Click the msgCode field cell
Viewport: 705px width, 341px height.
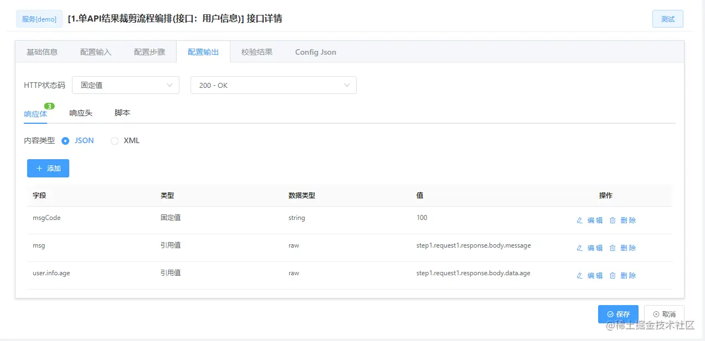(47, 218)
